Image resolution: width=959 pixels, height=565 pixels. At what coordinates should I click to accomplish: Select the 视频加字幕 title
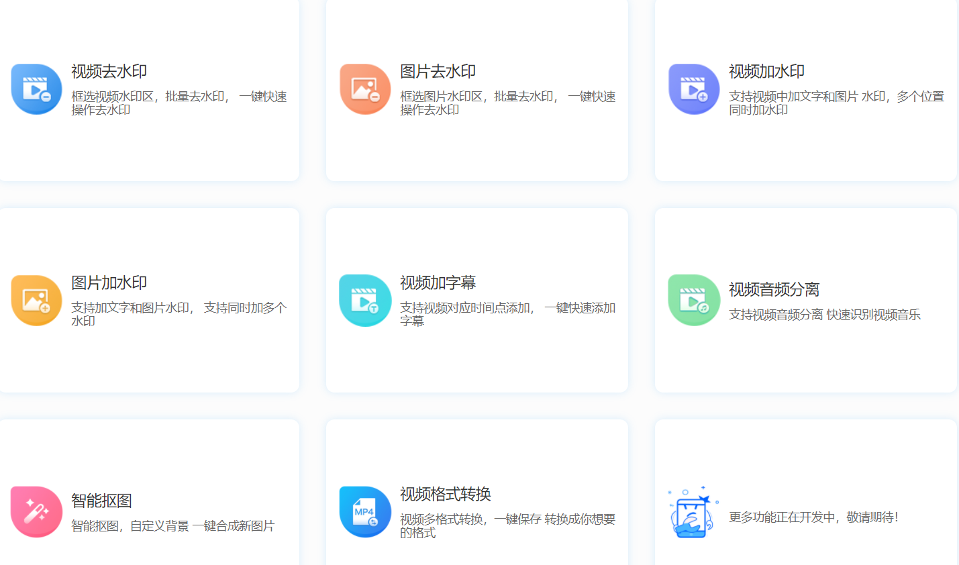click(438, 282)
